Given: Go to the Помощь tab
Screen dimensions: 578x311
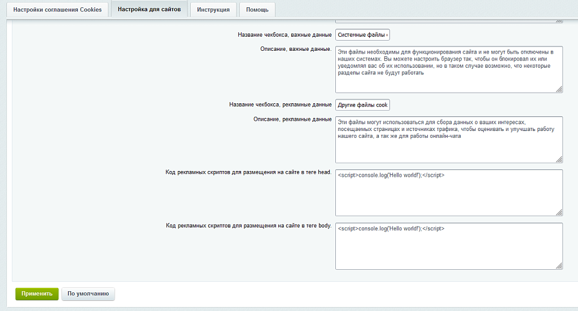Looking at the screenshot, I should pos(257,10).
